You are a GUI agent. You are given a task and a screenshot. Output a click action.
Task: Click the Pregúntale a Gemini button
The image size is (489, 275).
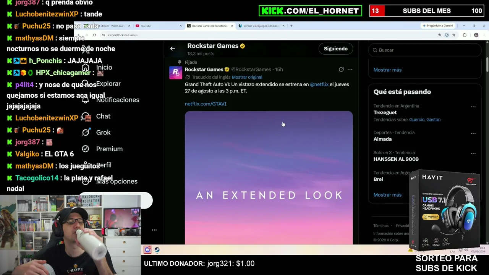[437, 26]
